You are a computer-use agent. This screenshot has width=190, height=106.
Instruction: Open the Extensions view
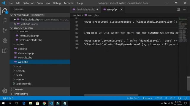tap(5, 50)
